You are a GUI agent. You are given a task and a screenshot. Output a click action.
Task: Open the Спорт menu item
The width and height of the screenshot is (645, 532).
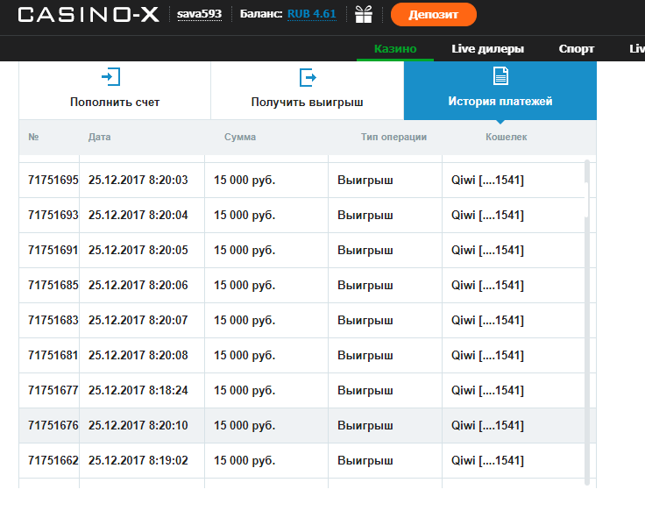[577, 48]
